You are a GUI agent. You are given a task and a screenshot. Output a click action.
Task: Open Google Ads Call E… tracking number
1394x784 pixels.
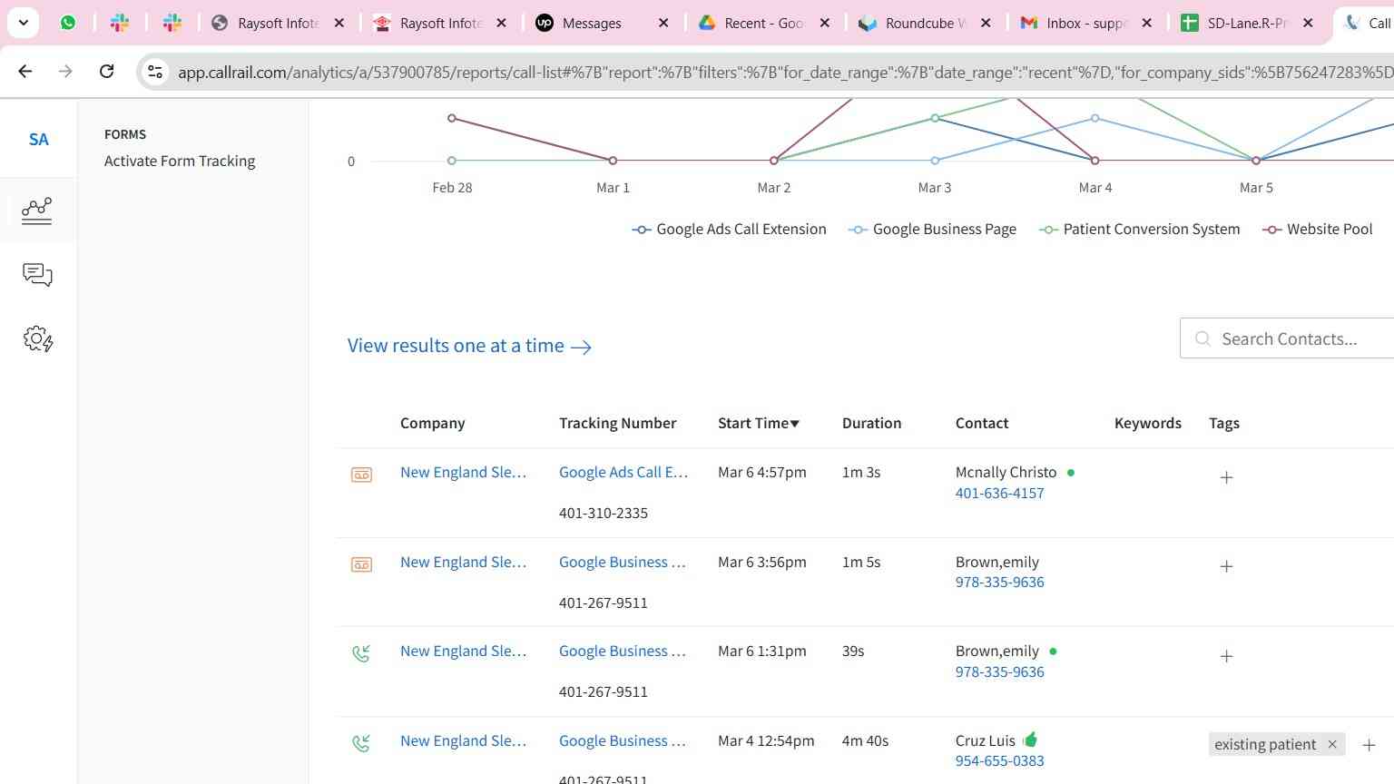(623, 472)
